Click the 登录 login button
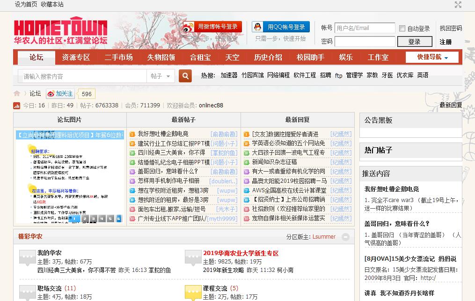 coord(414,42)
